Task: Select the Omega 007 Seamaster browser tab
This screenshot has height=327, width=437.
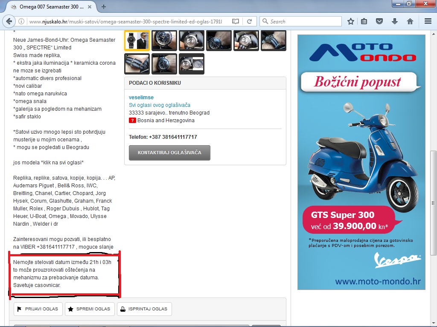Action: click(49, 7)
